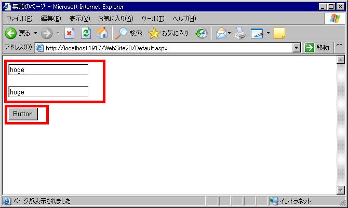Minimize the Internet Explorer window

[x=323, y=7]
